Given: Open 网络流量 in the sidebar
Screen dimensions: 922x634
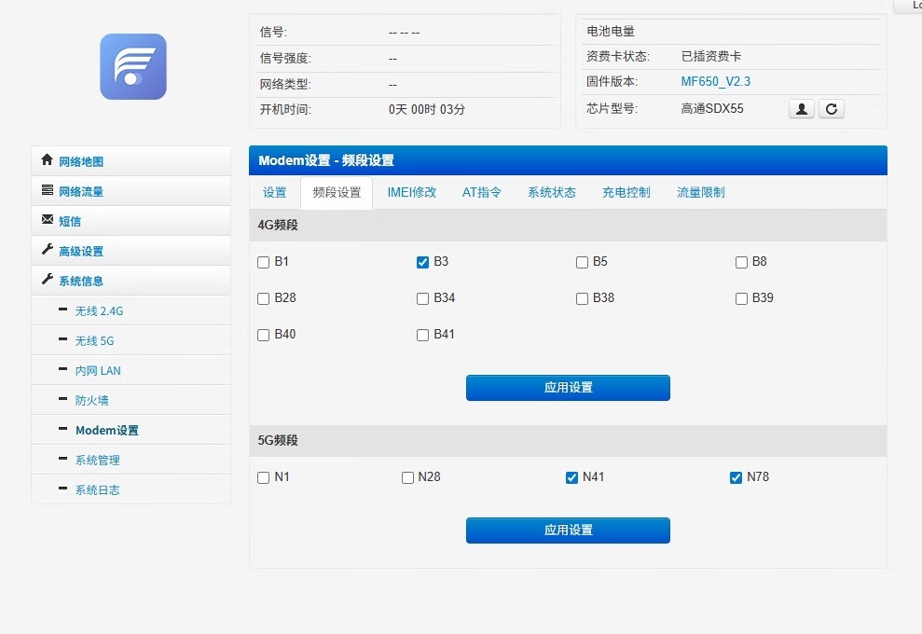Looking at the screenshot, I should (x=81, y=191).
